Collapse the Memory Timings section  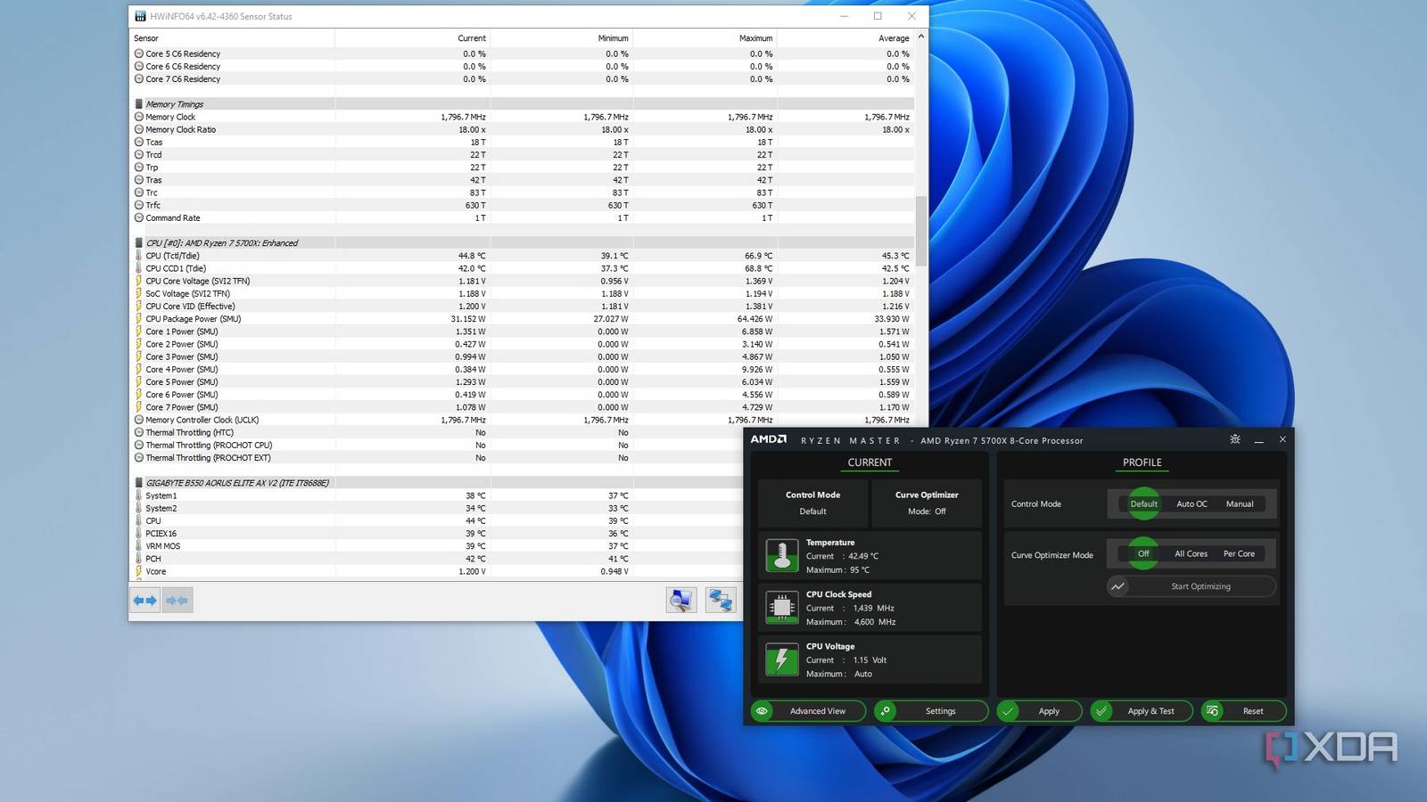[x=139, y=103]
